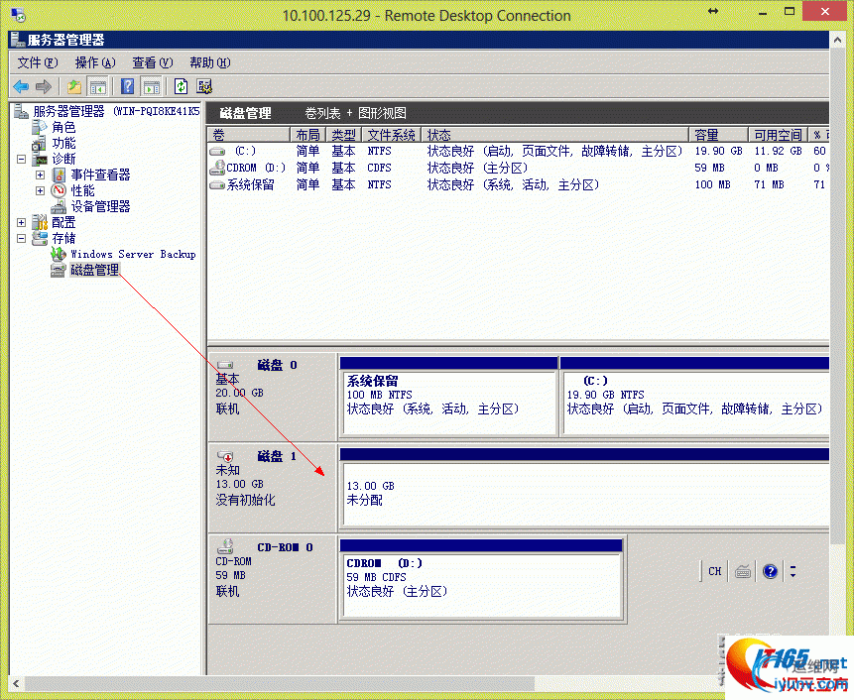Image resolution: width=854 pixels, height=700 pixels.
Task: Toggle the show/hide console tree icon
Action: pyautogui.click(x=98, y=86)
